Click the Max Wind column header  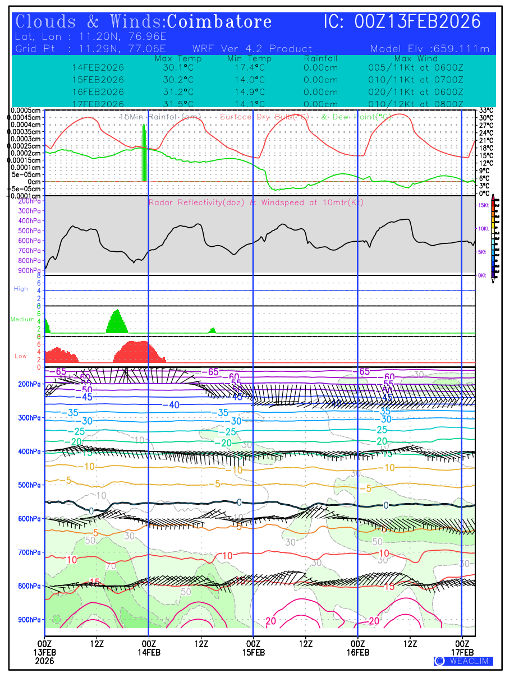pyautogui.click(x=415, y=58)
